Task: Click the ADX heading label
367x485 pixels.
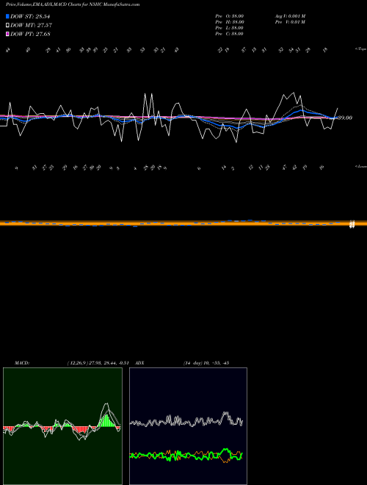Action: pyautogui.click(x=139, y=363)
